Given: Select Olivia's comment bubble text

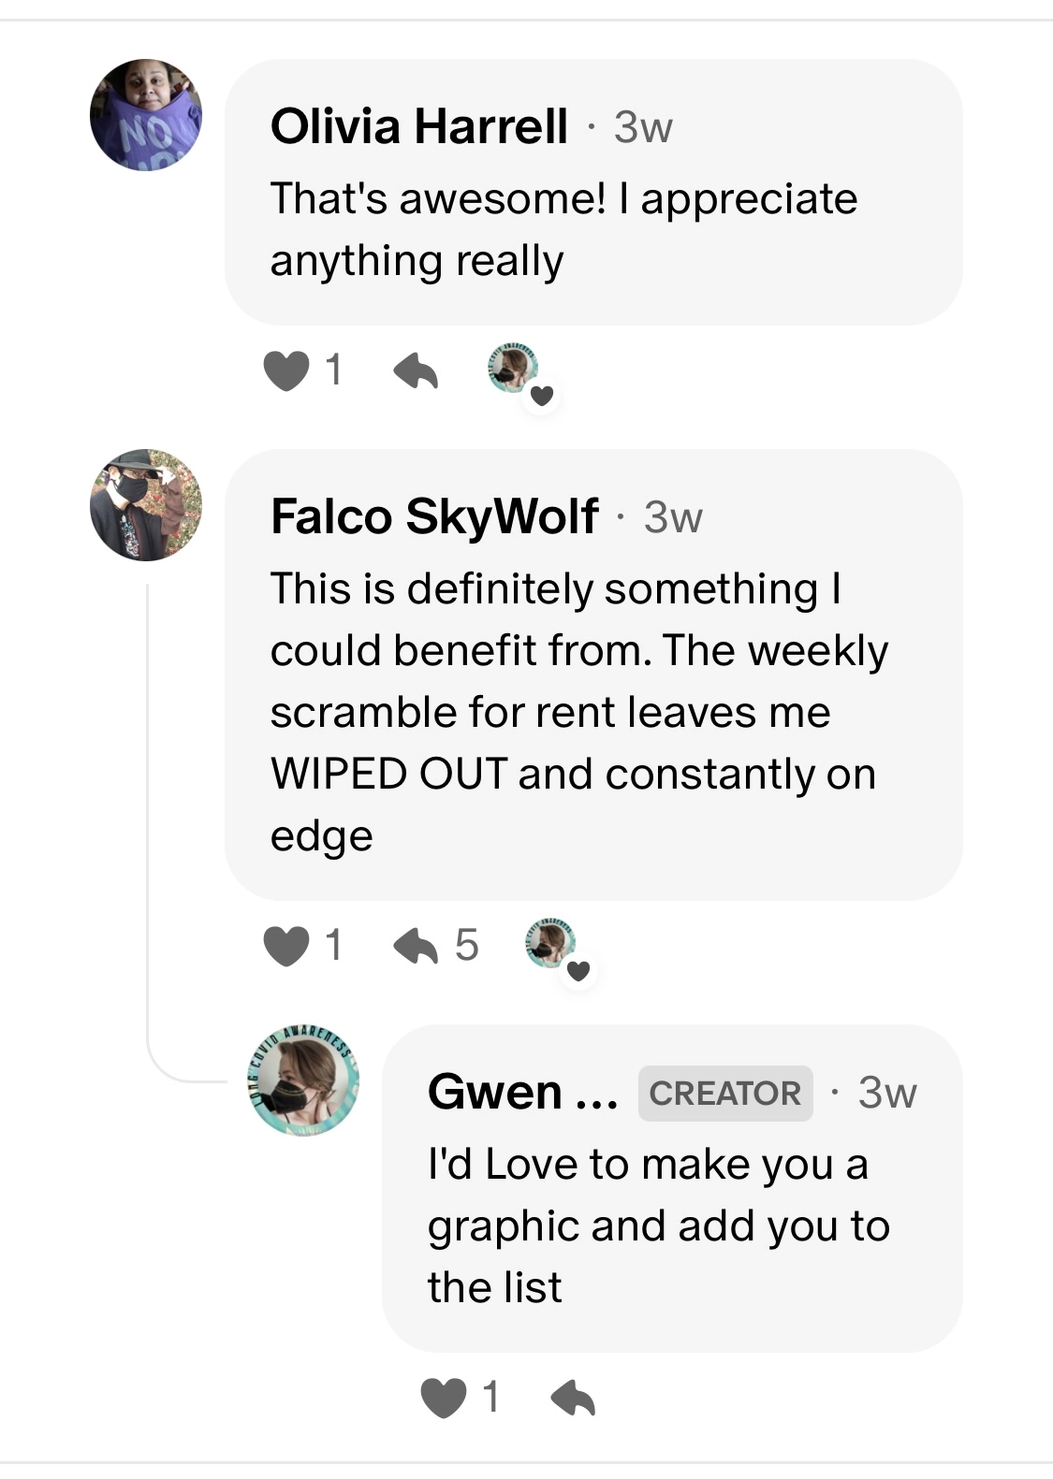Looking at the screenshot, I should click(x=563, y=230).
